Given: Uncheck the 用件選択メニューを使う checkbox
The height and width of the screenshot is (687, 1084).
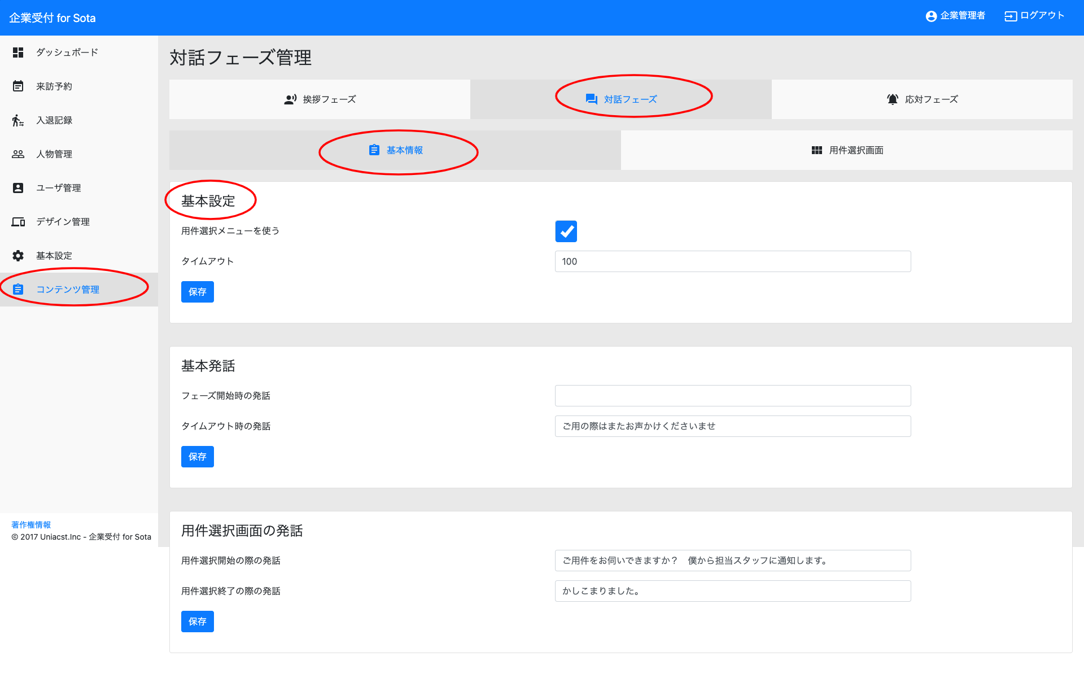Looking at the screenshot, I should (x=566, y=231).
